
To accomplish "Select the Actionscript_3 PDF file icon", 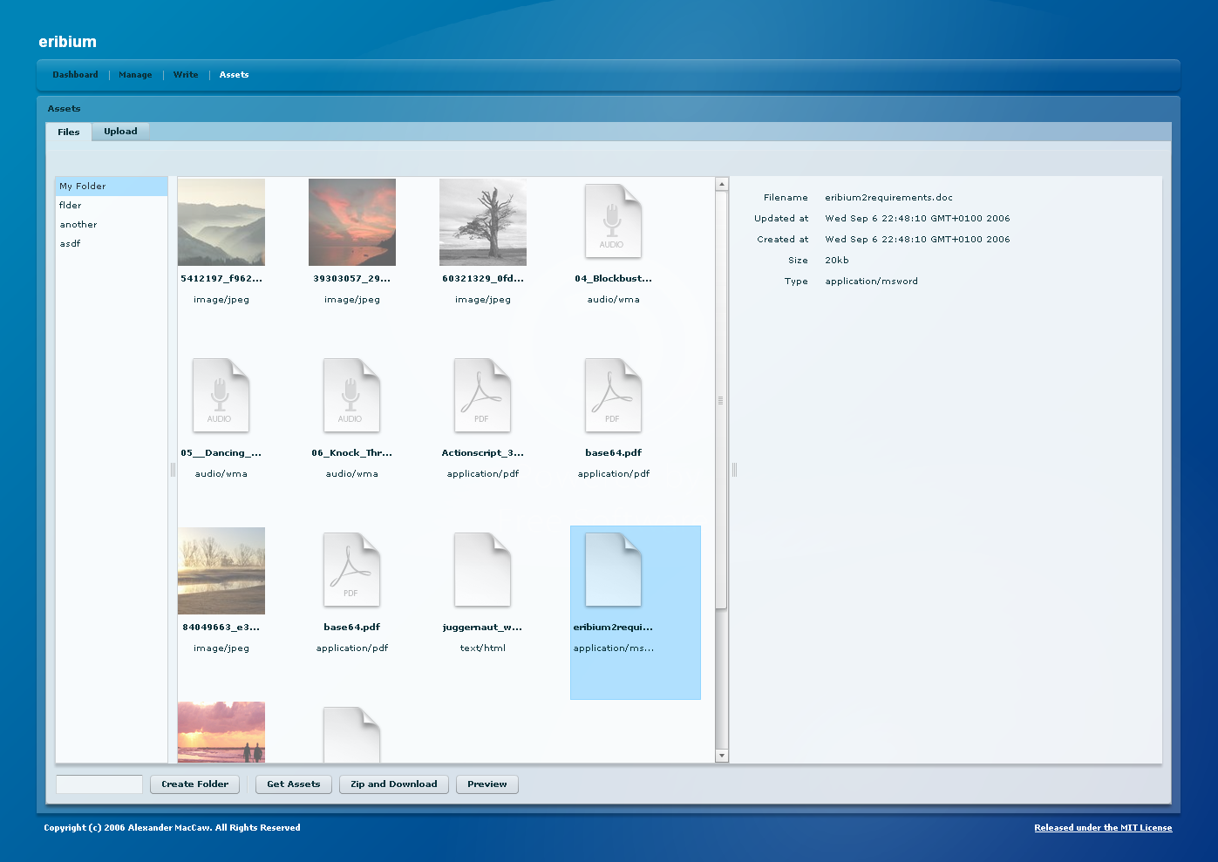I will point(482,396).
